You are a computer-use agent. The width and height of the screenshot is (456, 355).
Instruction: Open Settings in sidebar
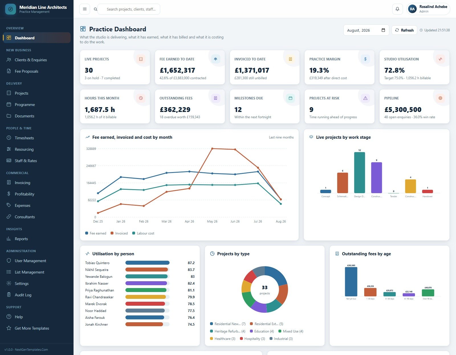click(x=37, y=283)
